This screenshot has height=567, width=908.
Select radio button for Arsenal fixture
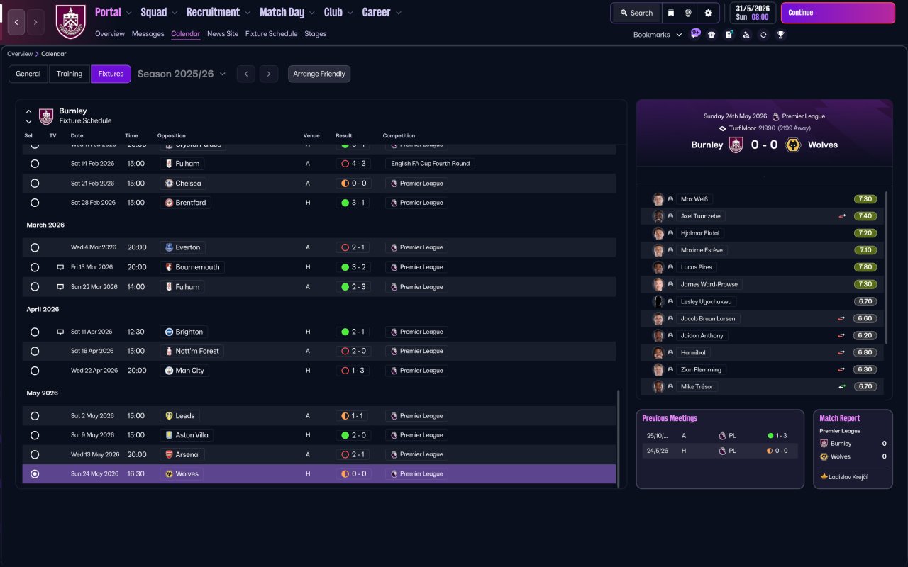[x=35, y=454]
